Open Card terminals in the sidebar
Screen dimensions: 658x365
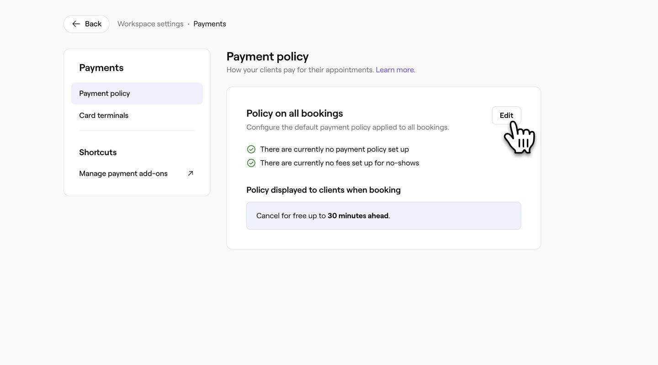pos(104,115)
